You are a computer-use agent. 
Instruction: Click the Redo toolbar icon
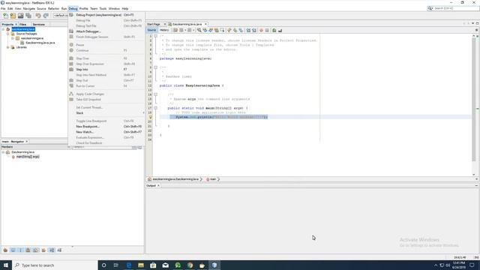point(46,16)
